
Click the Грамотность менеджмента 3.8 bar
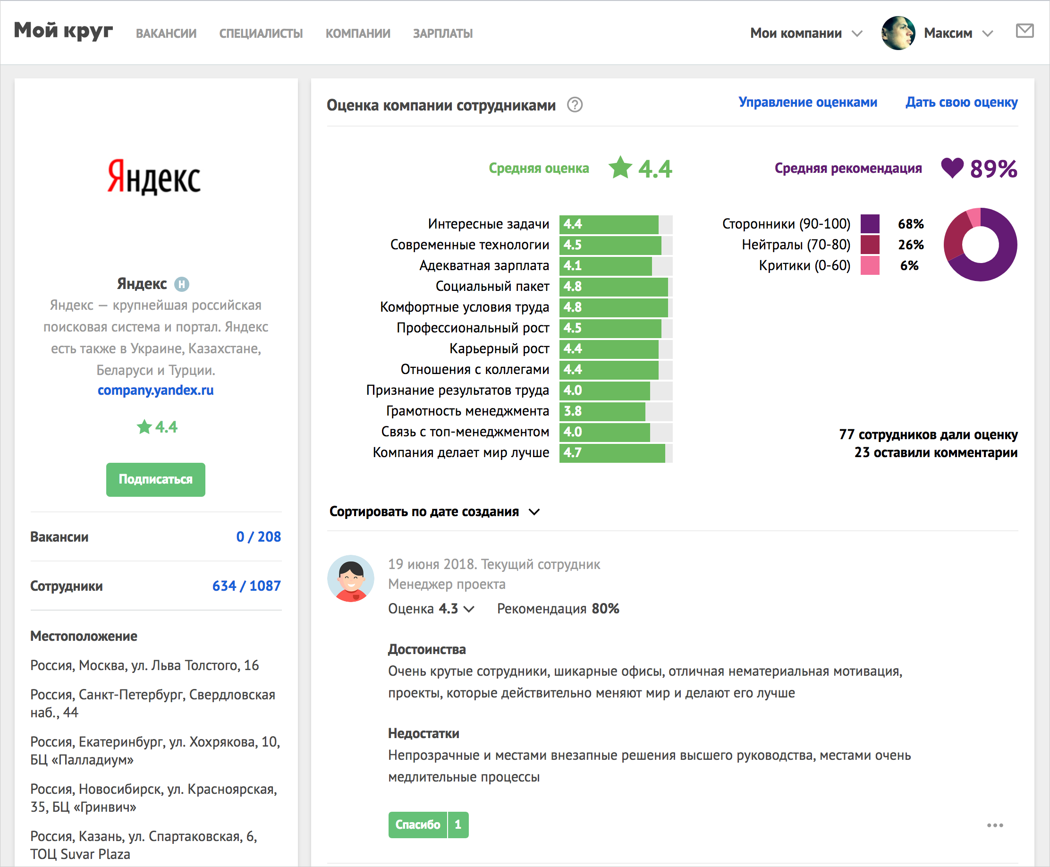(616, 411)
